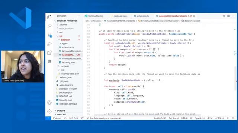Image resolution: width=238 pixels, height=133 pixels.
Task: Switch to the Getting Started tab
Action: [94, 16]
